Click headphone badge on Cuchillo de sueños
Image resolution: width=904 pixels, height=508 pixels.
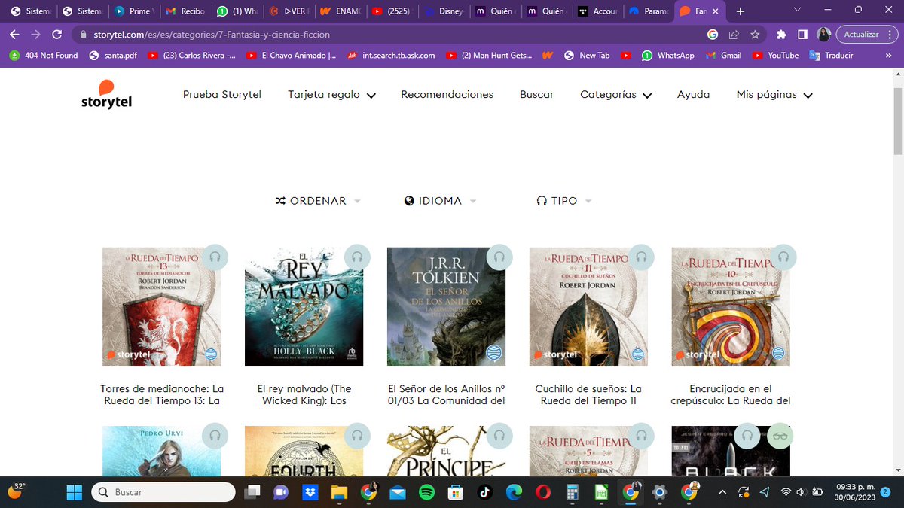pyautogui.click(x=642, y=257)
